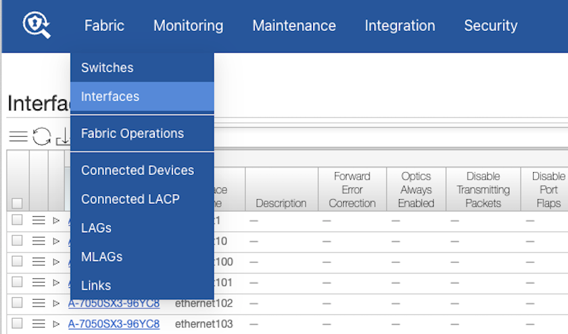Image resolution: width=568 pixels, height=334 pixels.
Task: Open the LAGs page
Action: click(143, 228)
